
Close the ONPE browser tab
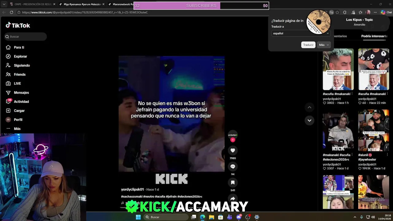tap(54, 4)
